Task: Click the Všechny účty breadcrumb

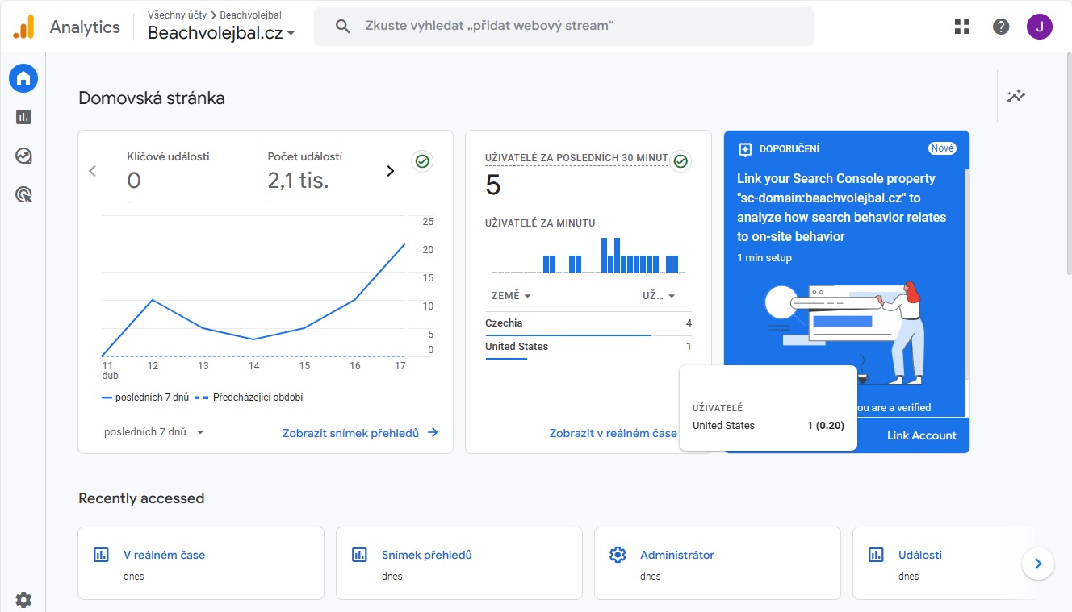Action: pos(177,15)
